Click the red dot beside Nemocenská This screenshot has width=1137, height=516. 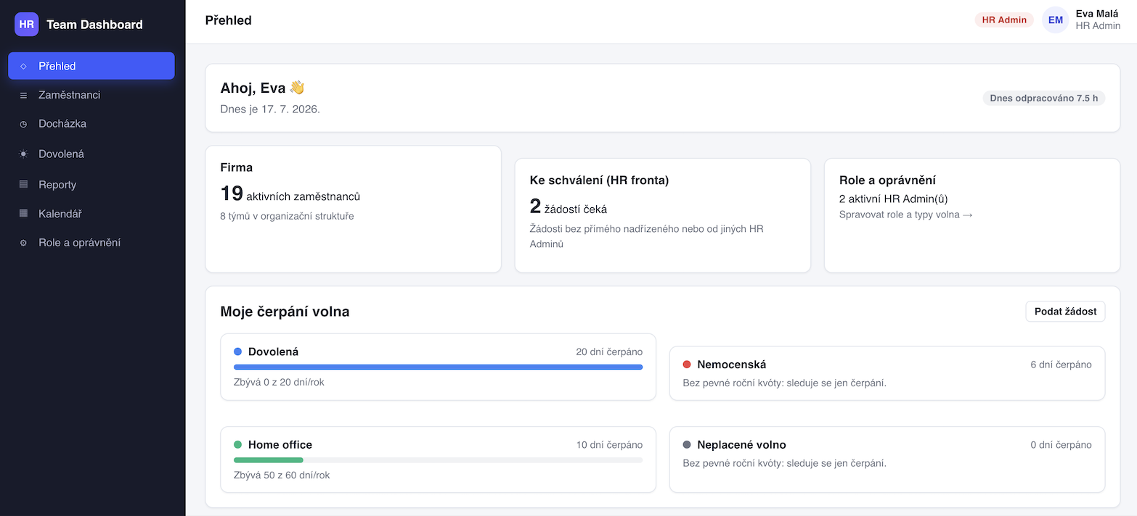[687, 365]
